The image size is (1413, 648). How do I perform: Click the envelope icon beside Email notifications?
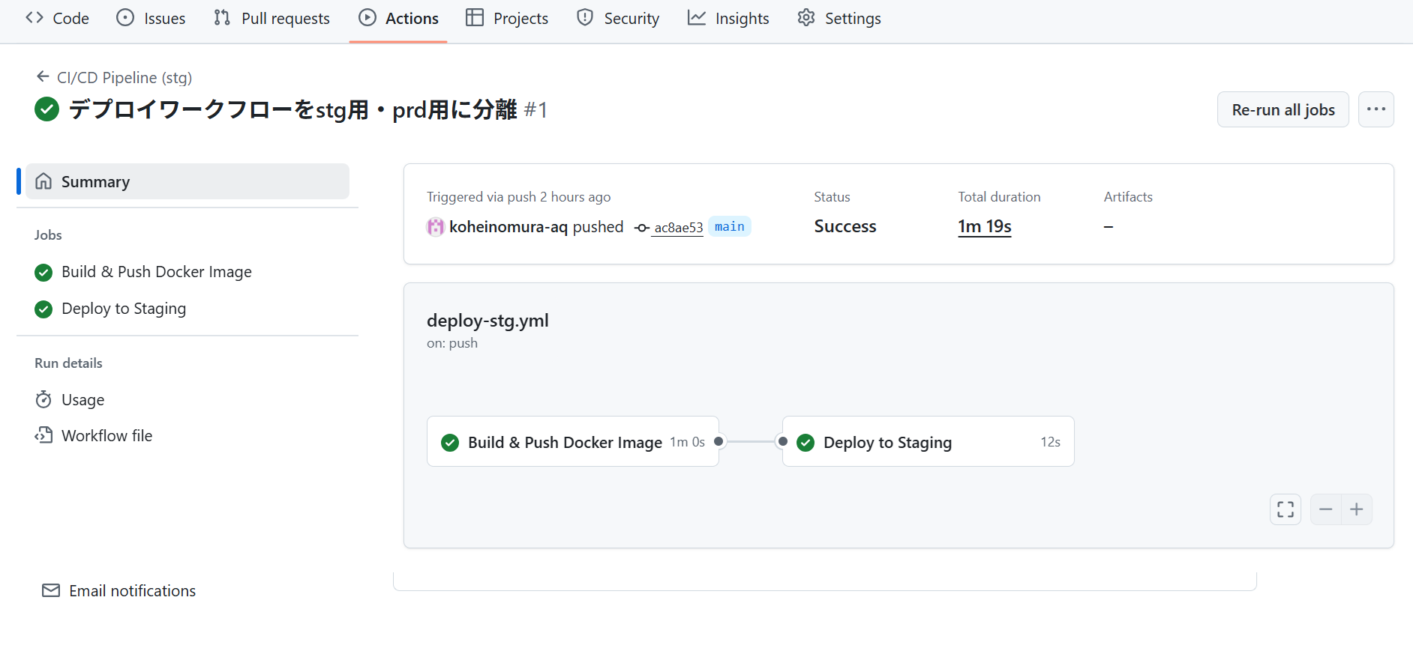(x=51, y=590)
